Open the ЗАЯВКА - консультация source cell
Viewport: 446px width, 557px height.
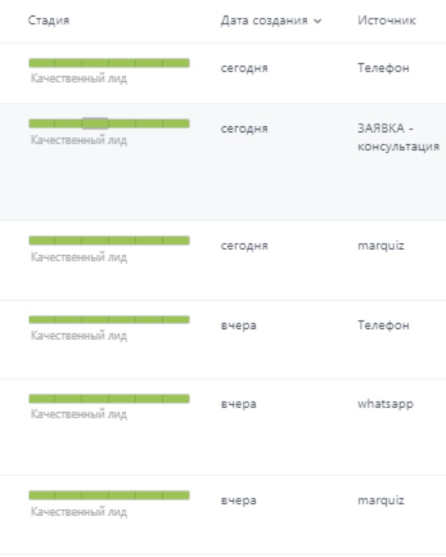point(398,137)
